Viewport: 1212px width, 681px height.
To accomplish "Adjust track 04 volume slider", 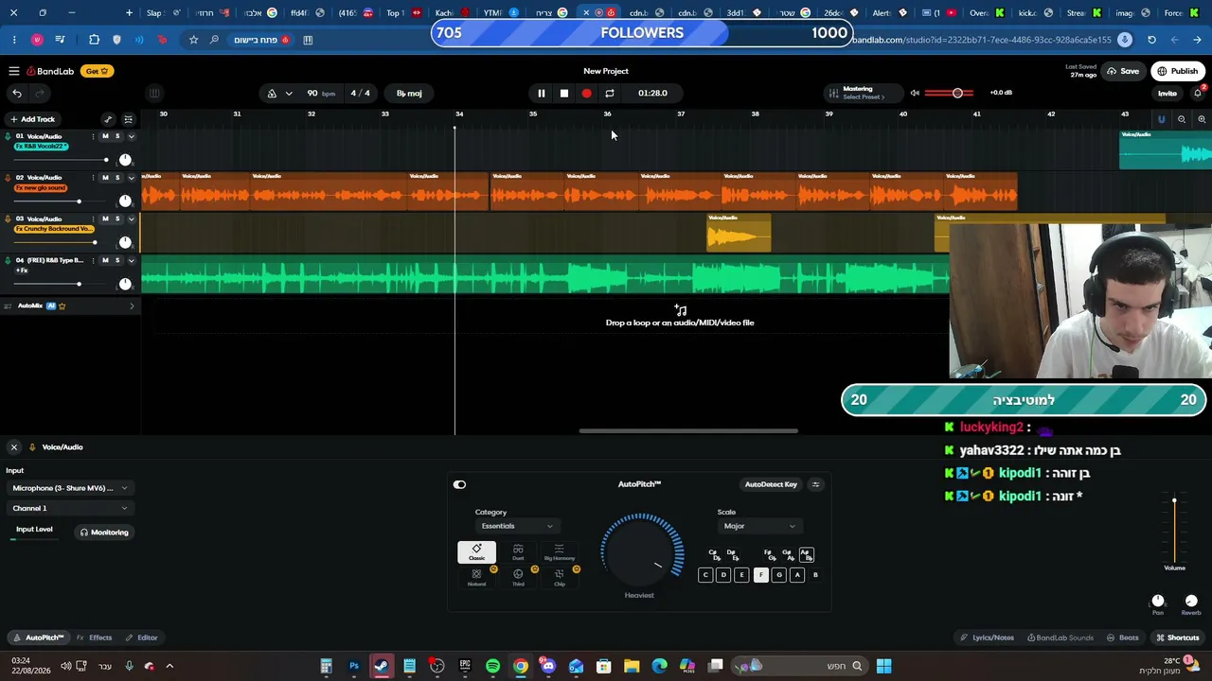I will 60,284.
